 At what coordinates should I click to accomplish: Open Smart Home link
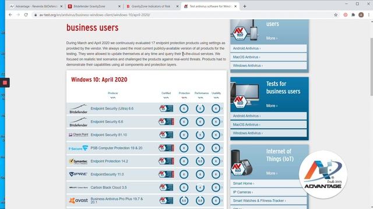(268, 183)
